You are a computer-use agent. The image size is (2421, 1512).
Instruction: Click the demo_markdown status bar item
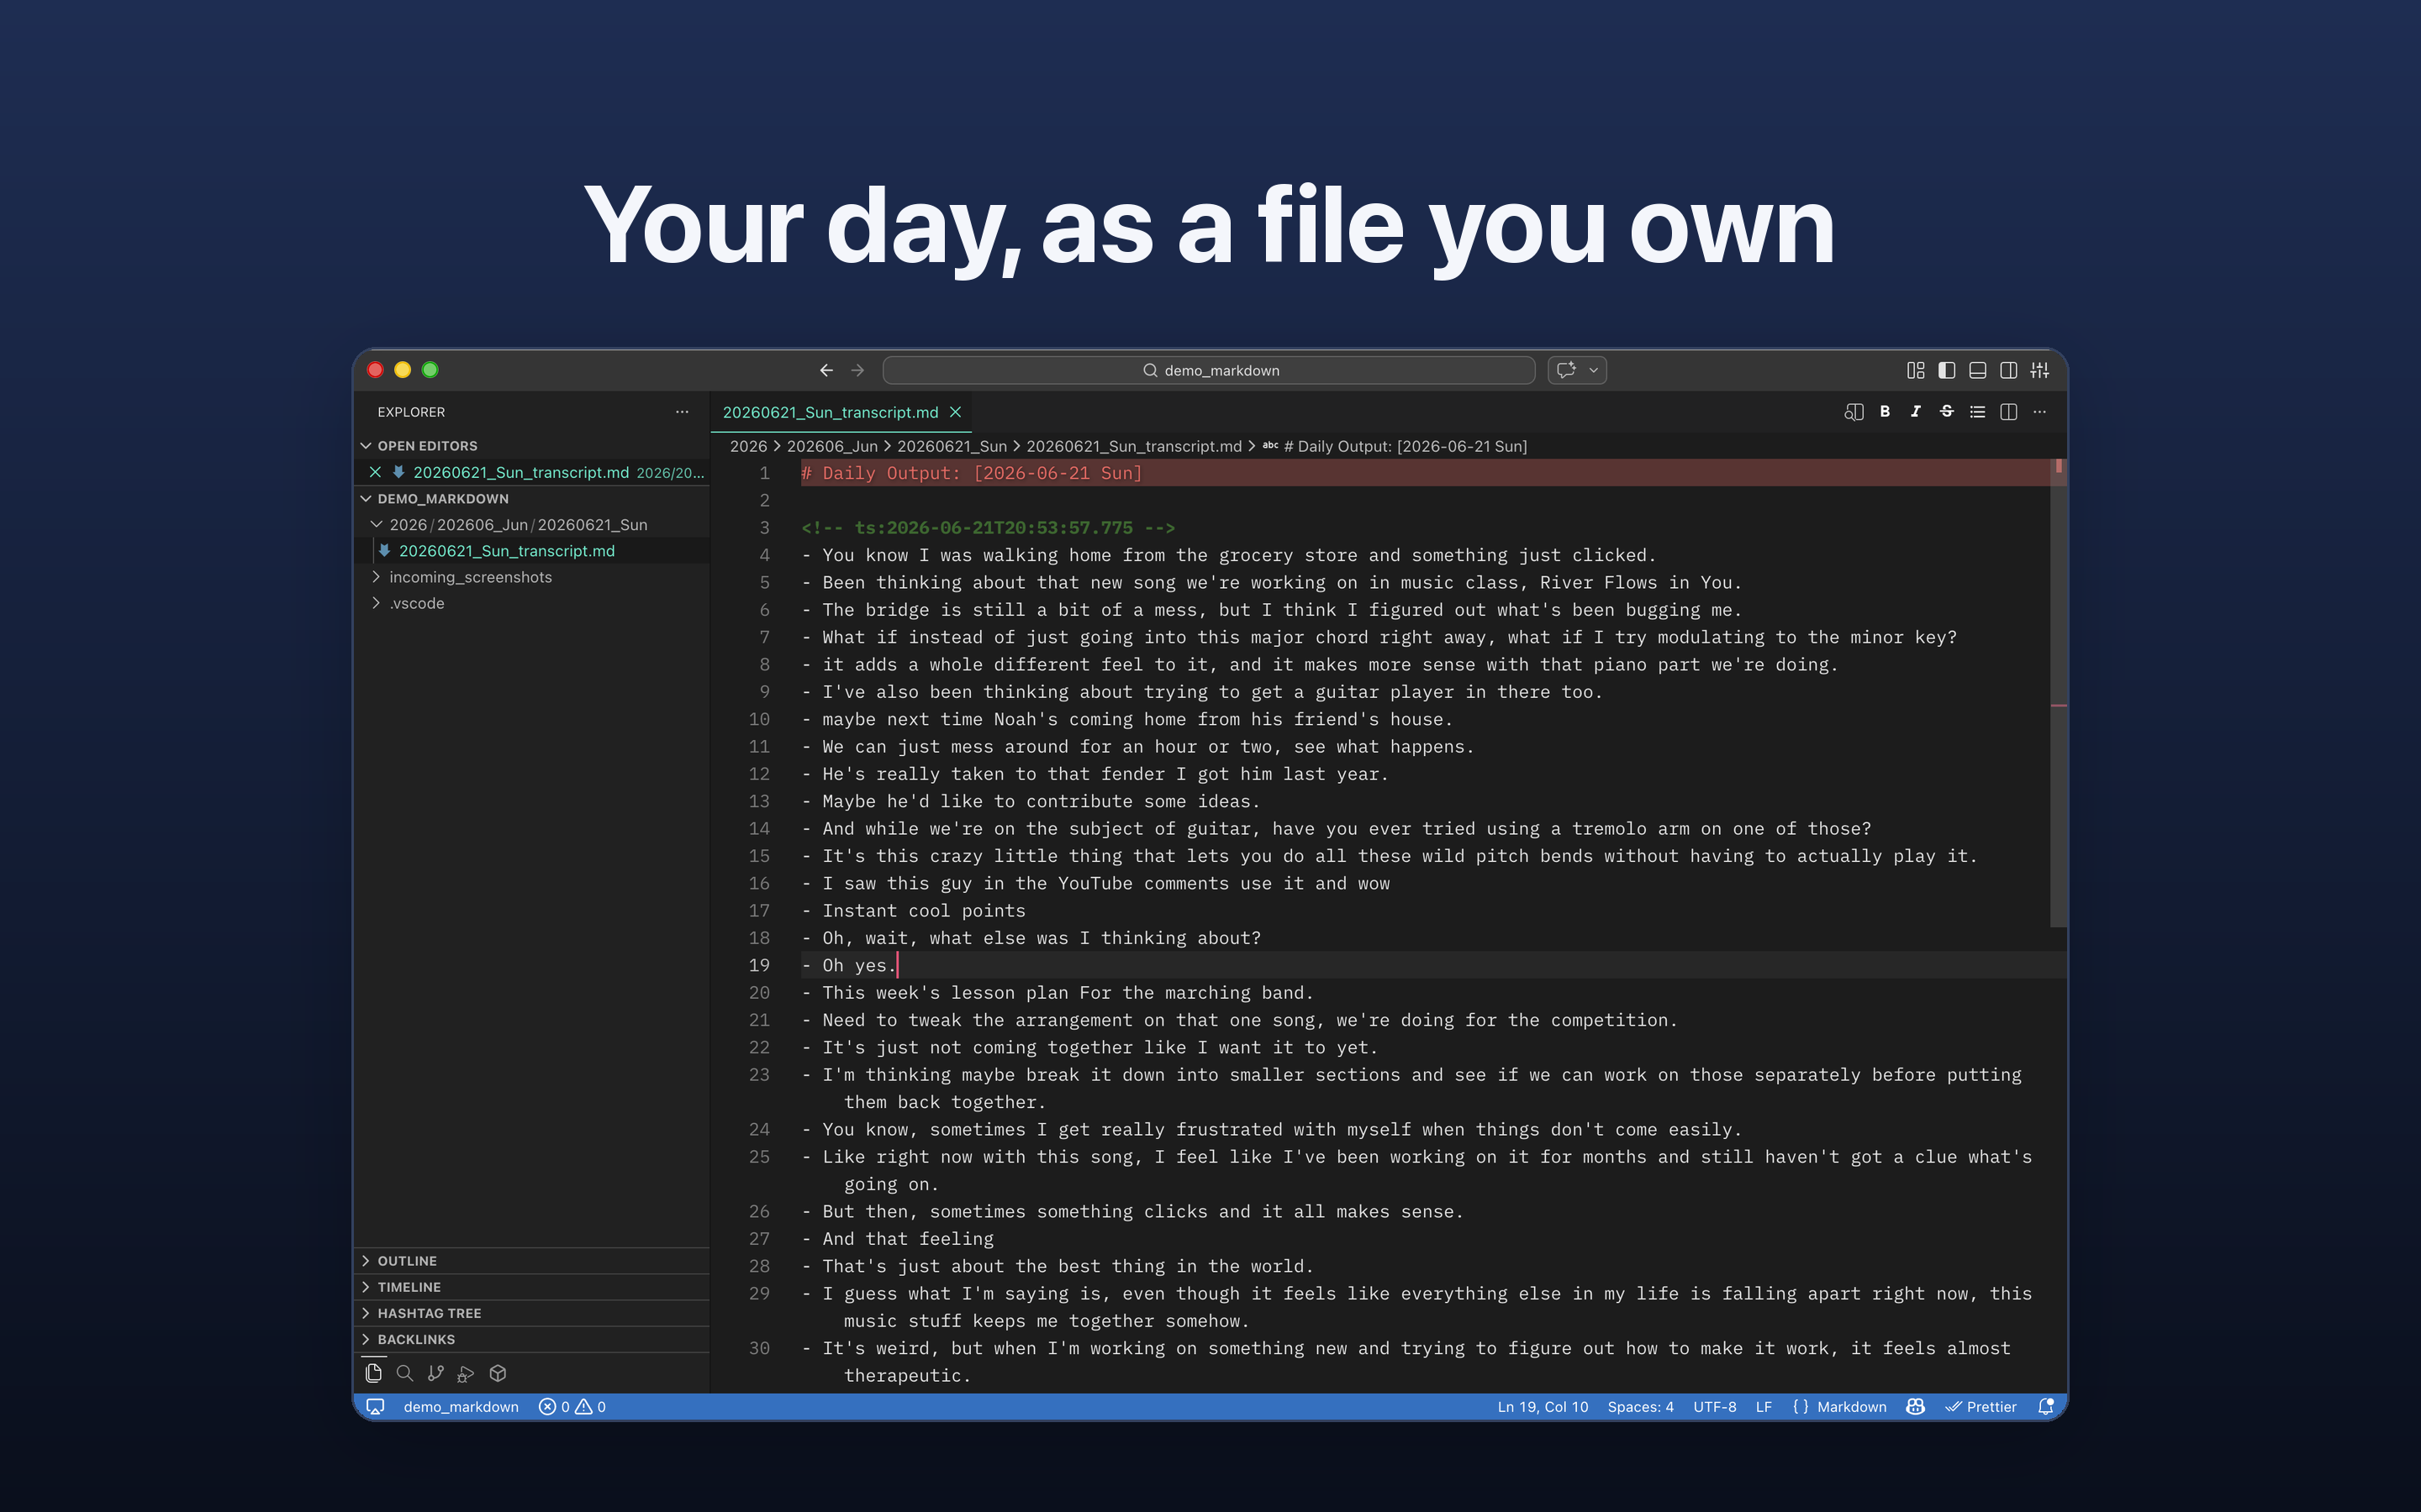[x=462, y=1407]
